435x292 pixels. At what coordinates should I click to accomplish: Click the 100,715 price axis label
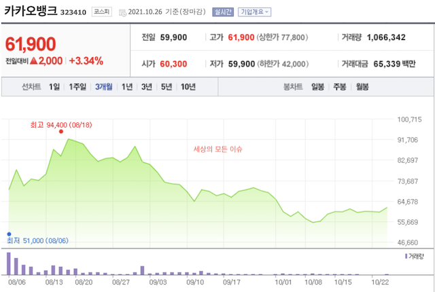tap(409, 120)
